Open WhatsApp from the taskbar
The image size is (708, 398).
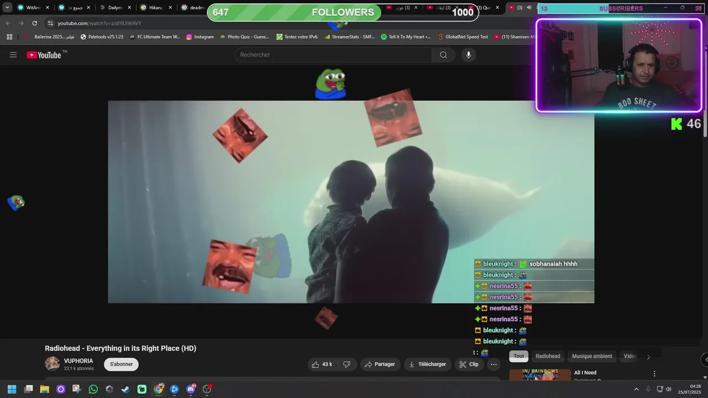coord(93,389)
